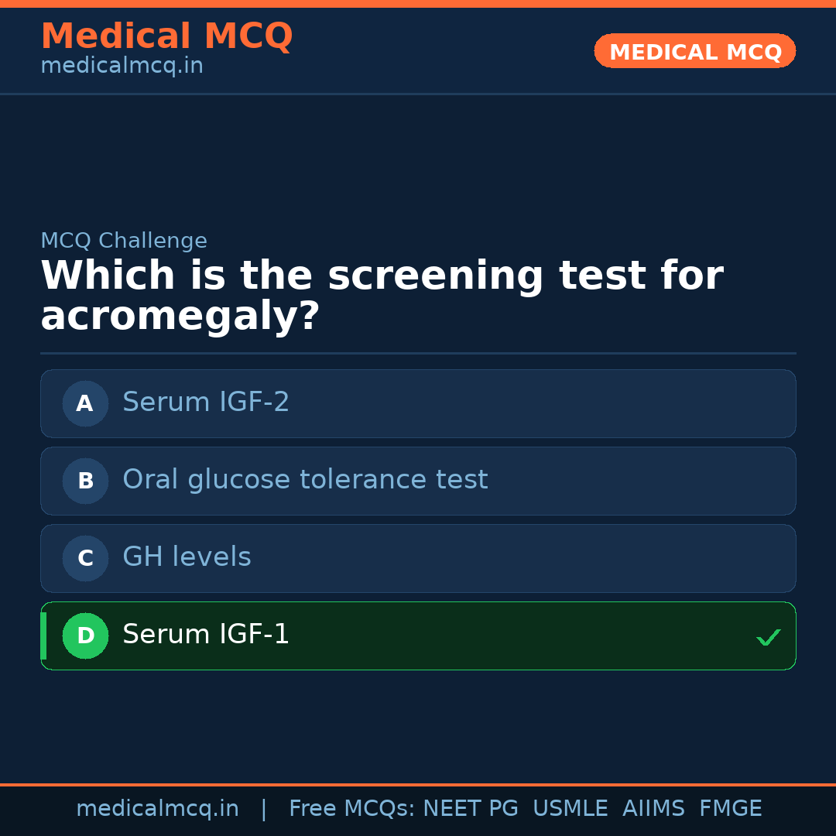Click the B option letter badge

click(x=85, y=481)
